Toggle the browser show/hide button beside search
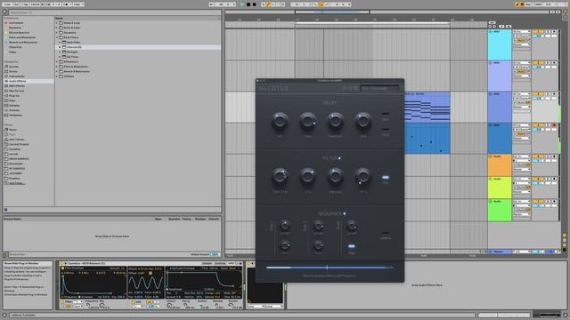The width and height of the screenshot is (570, 320). [4, 12]
